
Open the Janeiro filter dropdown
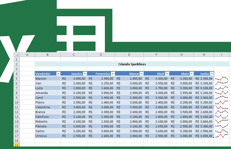pyautogui.click(x=85, y=73)
